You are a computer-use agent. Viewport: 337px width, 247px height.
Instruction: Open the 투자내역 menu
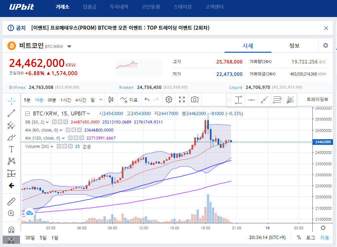click(119, 7)
